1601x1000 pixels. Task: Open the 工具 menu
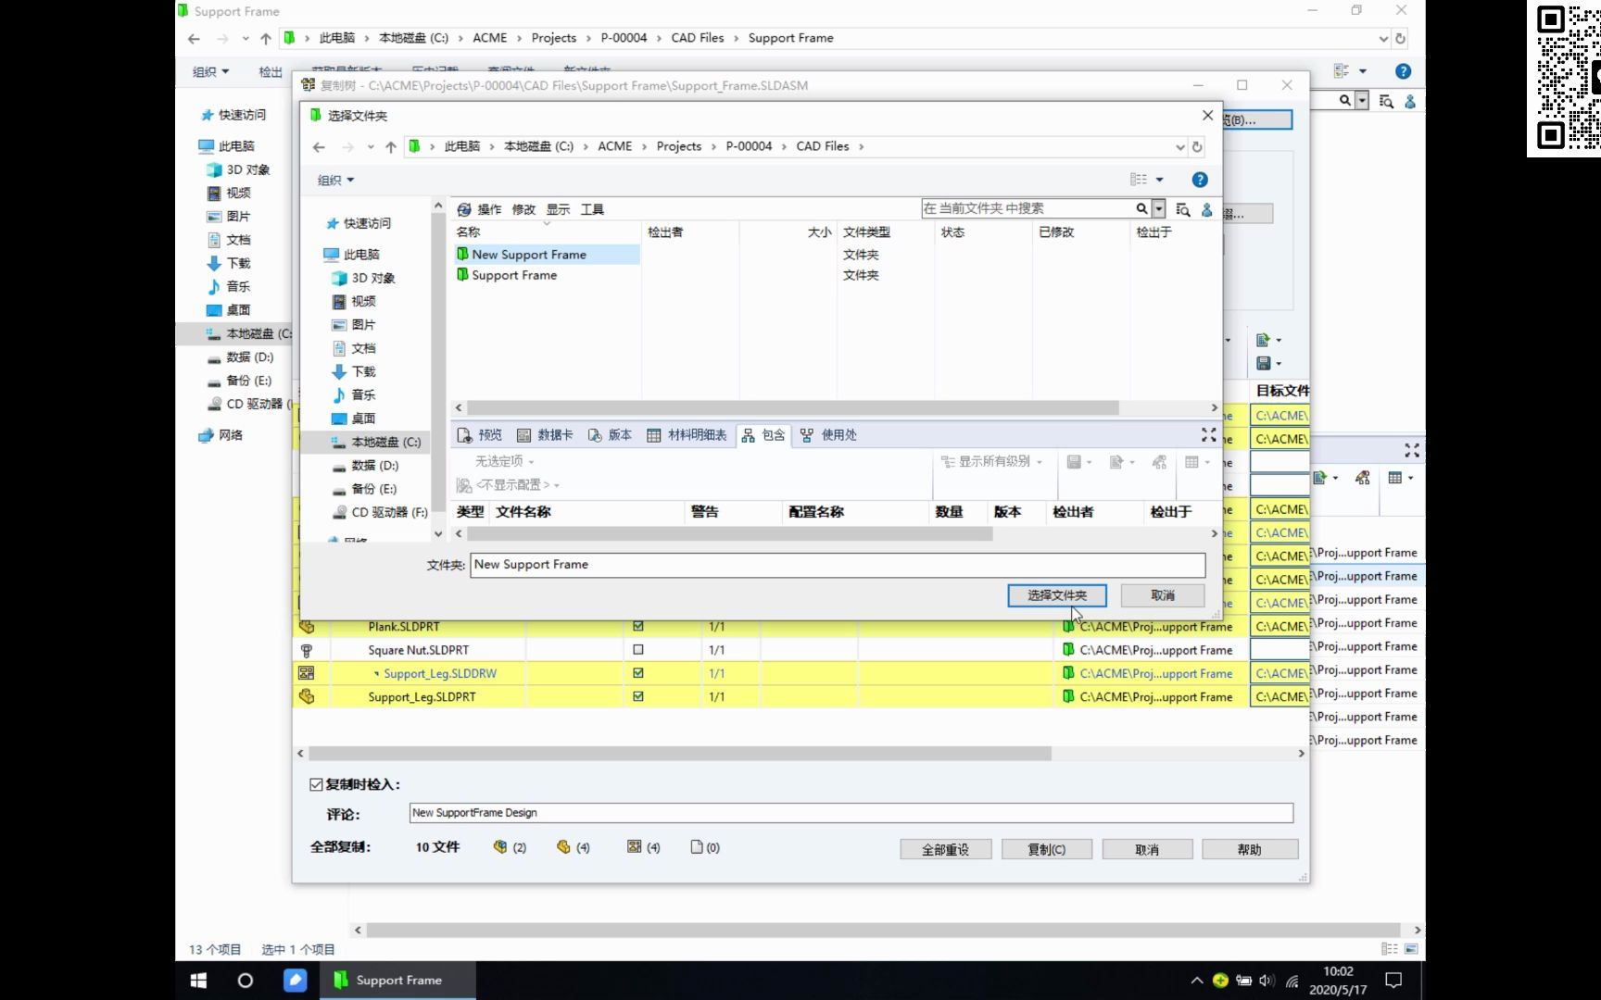pyautogui.click(x=592, y=208)
